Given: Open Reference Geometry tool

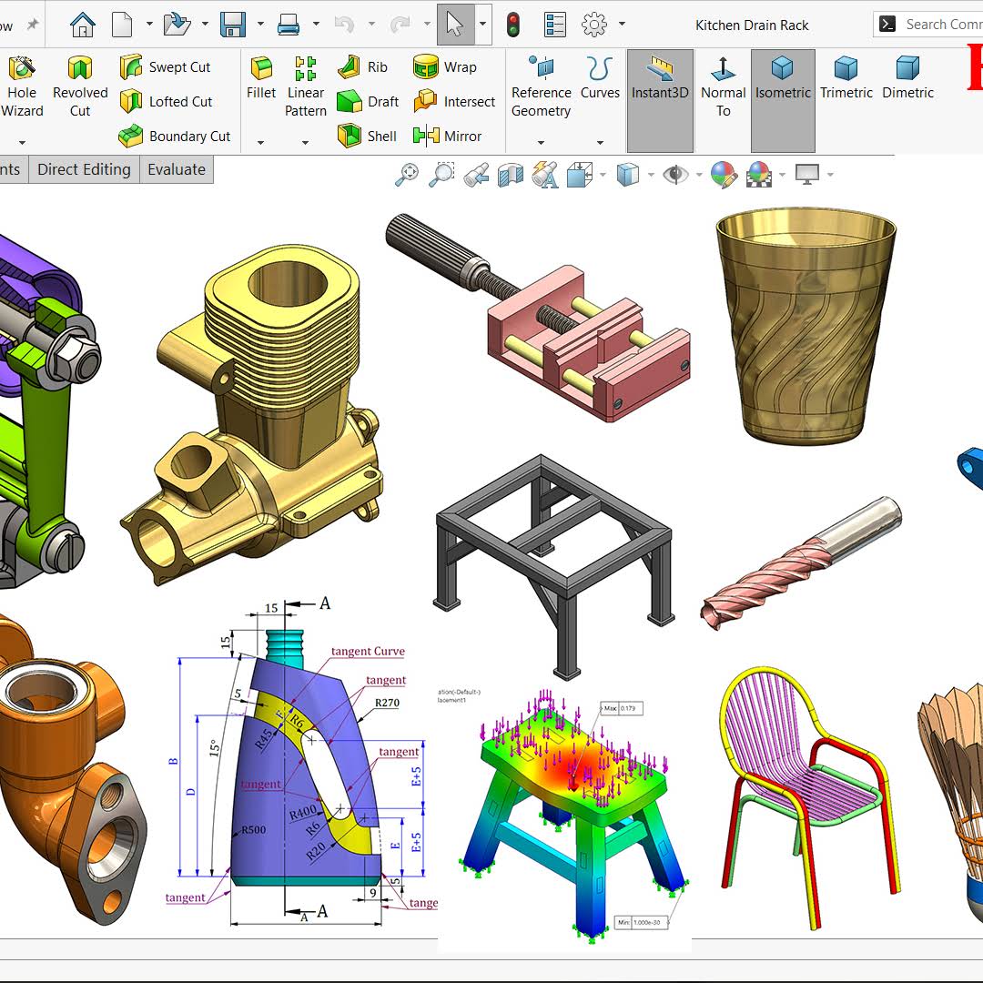Looking at the screenshot, I should (541, 86).
